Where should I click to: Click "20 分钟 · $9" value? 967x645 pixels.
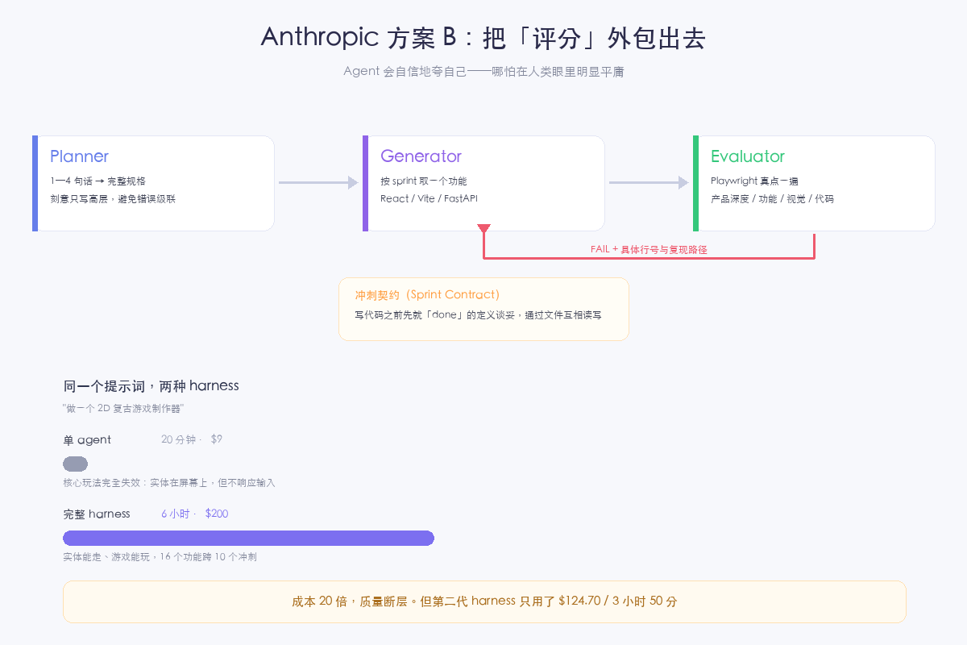(x=192, y=439)
